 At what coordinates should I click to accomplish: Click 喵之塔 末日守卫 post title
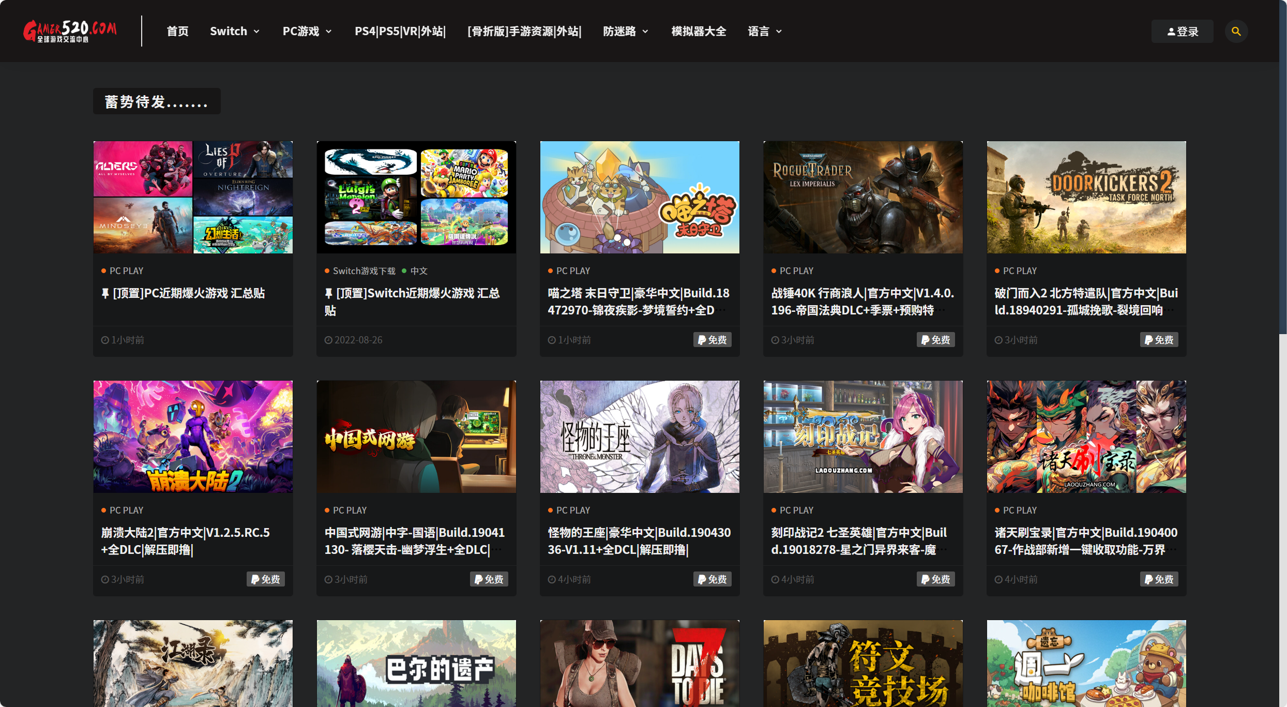point(639,302)
